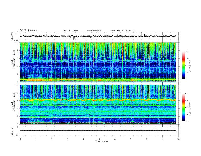Click the date label "Nov.8 , 2025"
Viewport: 201px width, 156px height.
71,31
